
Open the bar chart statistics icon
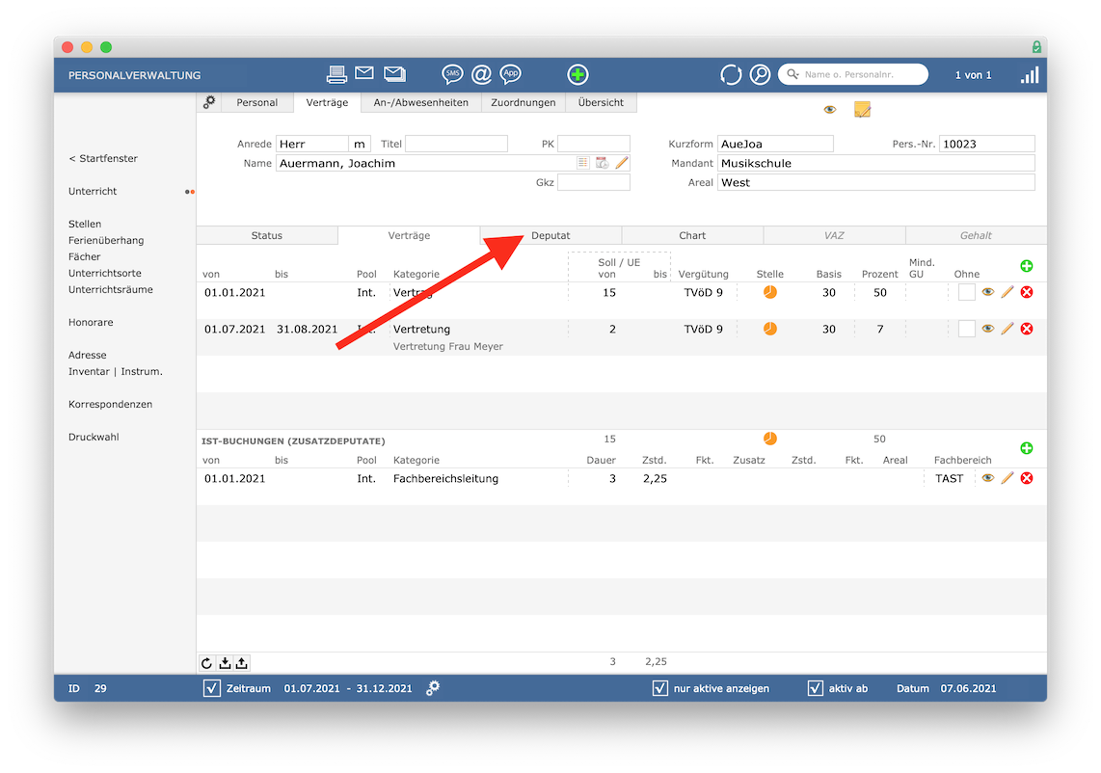click(x=1030, y=74)
